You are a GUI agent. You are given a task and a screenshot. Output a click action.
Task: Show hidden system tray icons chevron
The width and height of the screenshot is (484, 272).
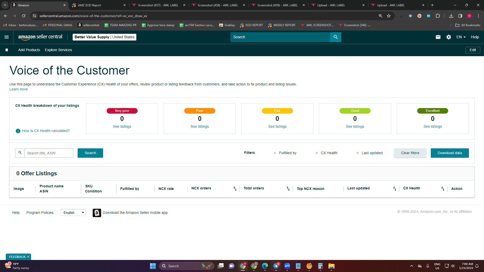pos(412,266)
